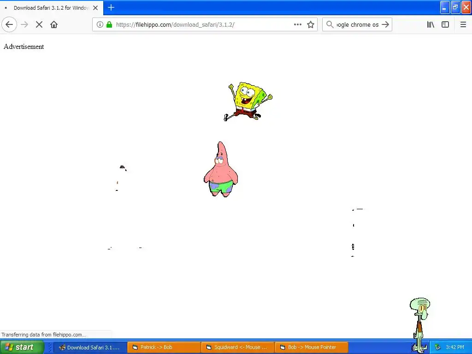
Task: Open the page actions three-dot menu
Action: coord(298,24)
